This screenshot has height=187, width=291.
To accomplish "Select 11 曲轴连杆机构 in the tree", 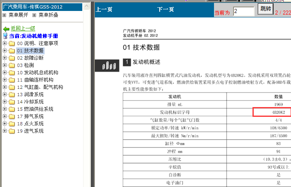I will coord(35,80).
